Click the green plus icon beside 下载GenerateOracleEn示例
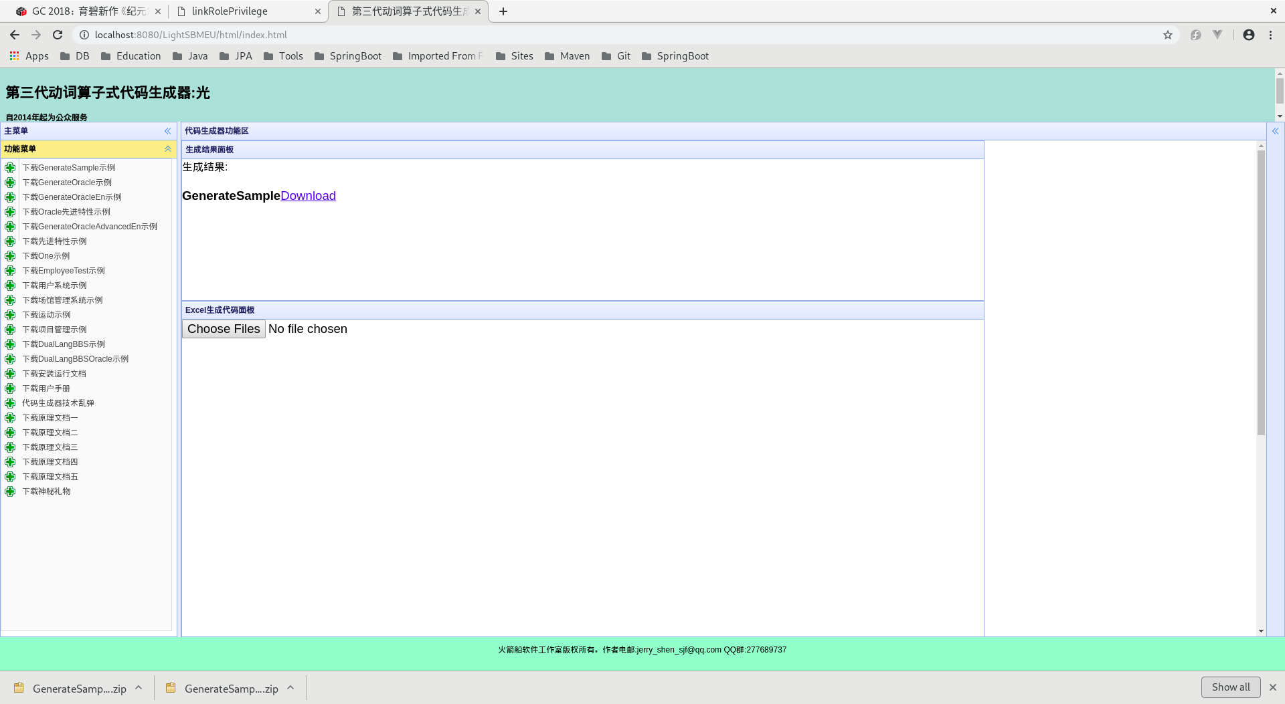 click(x=10, y=197)
